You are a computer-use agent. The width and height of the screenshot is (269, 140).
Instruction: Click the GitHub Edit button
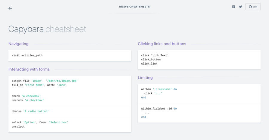coord(253,7)
